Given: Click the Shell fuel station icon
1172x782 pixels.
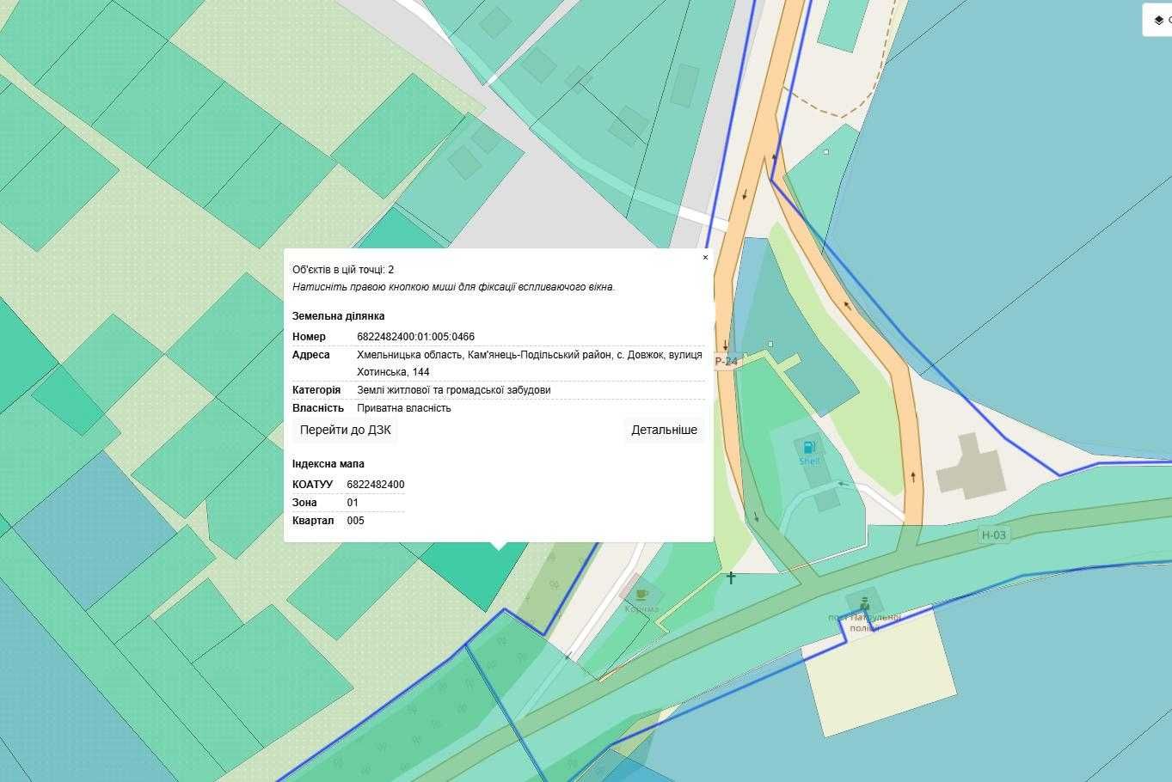Looking at the screenshot, I should 809,447.
